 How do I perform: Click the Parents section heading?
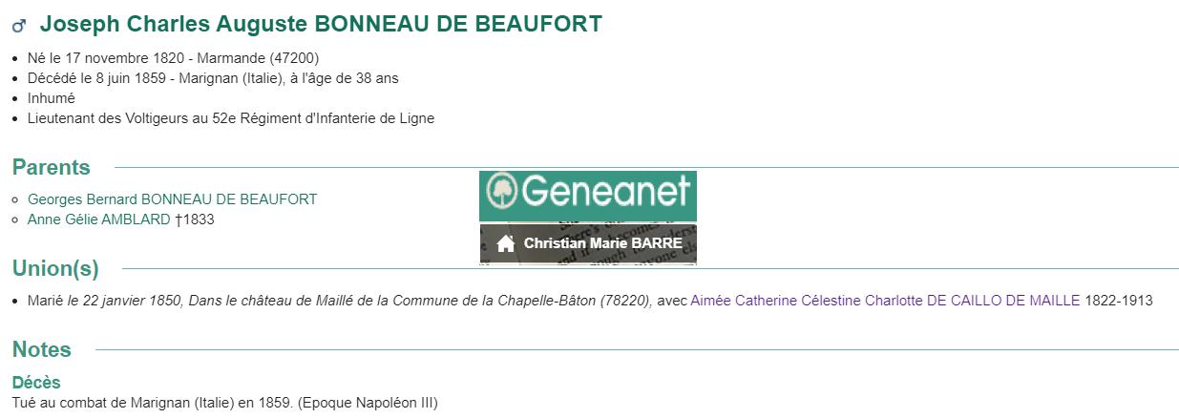[52, 167]
